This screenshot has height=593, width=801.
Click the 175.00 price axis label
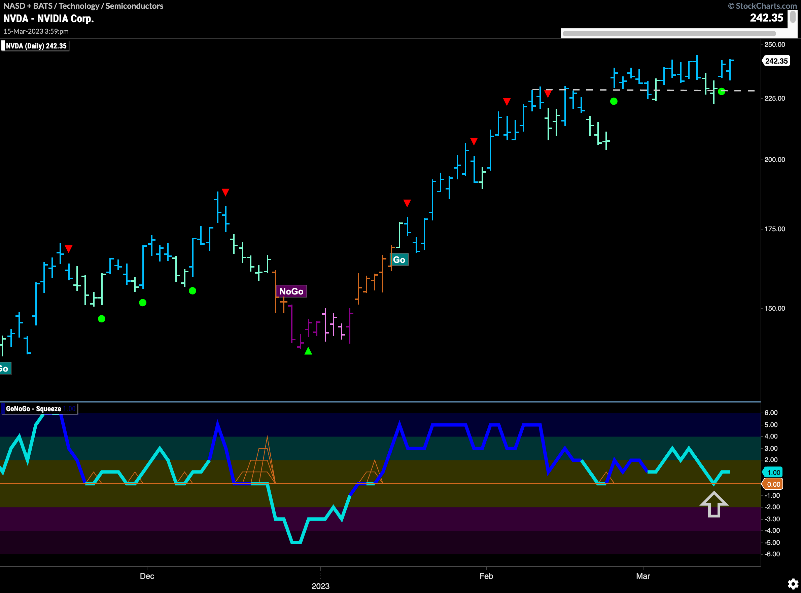point(774,229)
